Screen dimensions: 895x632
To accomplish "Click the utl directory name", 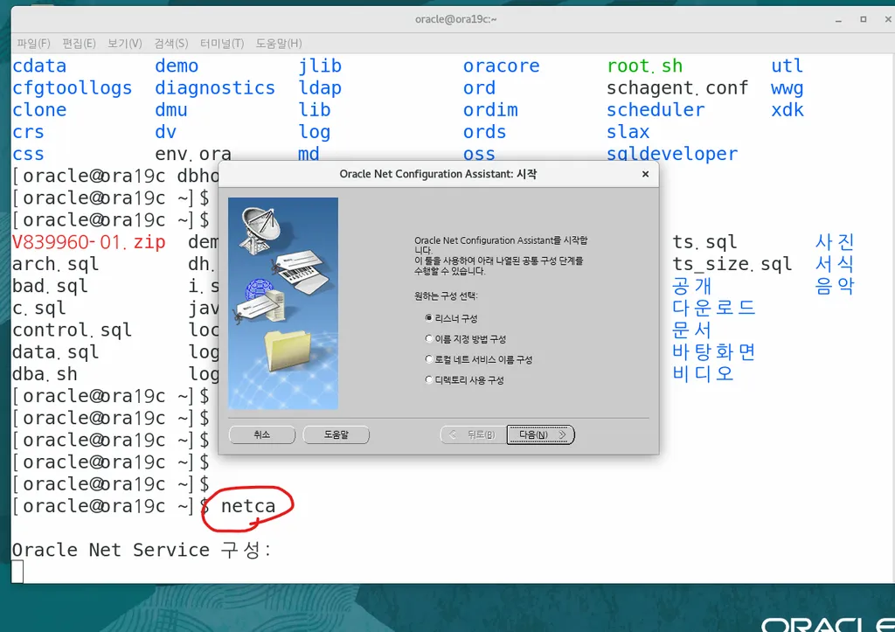I will click(x=787, y=66).
